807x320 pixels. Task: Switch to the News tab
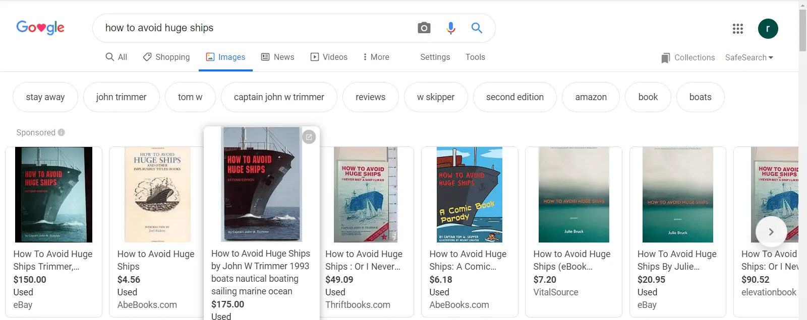pos(277,57)
